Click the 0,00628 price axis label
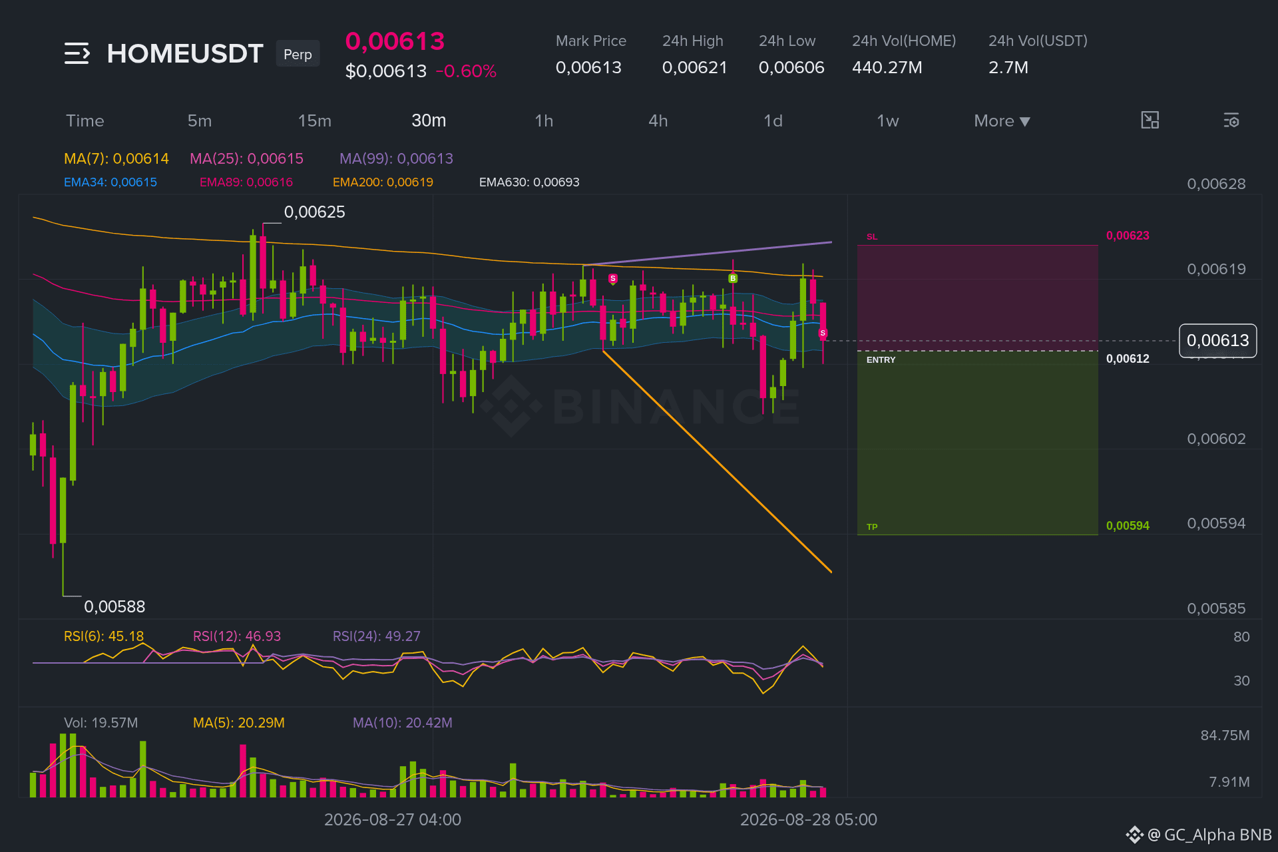The height and width of the screenshot is (852, 1278). [x=1216, y=184]
